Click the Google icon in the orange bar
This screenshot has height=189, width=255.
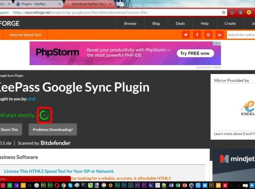[x=208, y=35]
